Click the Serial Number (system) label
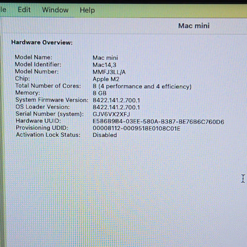 [50, 114]
